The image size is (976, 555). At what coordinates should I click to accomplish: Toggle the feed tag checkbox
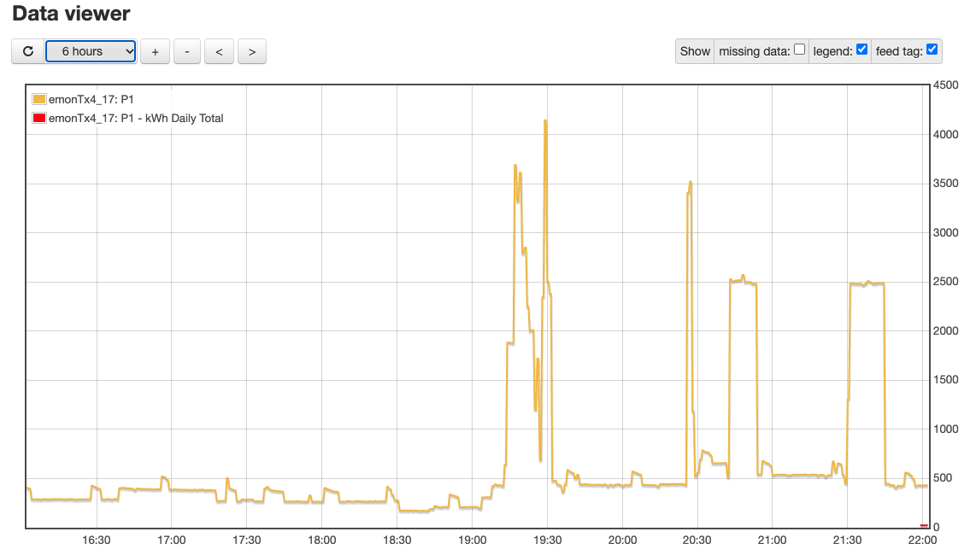pyautogui.click(x=932, y=50)
